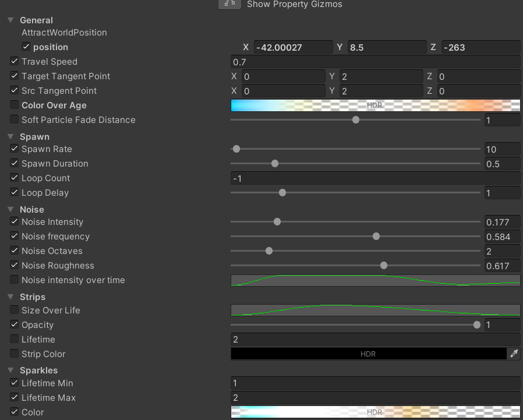This screenshot has height=420, width=523.
Task: Click the Strip Color eyedropper icon
Action: click(514, 354)
